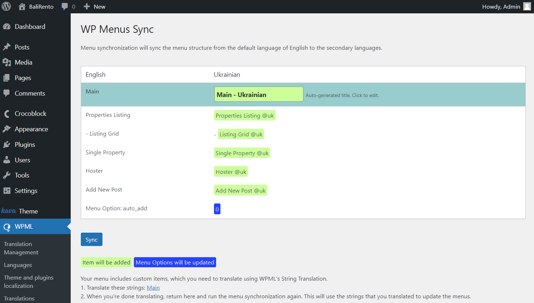Open Translation Management submenu
The image size is (534, 303).
(21, 248)
